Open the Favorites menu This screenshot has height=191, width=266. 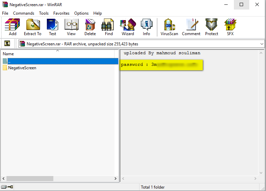pos(62,13)
